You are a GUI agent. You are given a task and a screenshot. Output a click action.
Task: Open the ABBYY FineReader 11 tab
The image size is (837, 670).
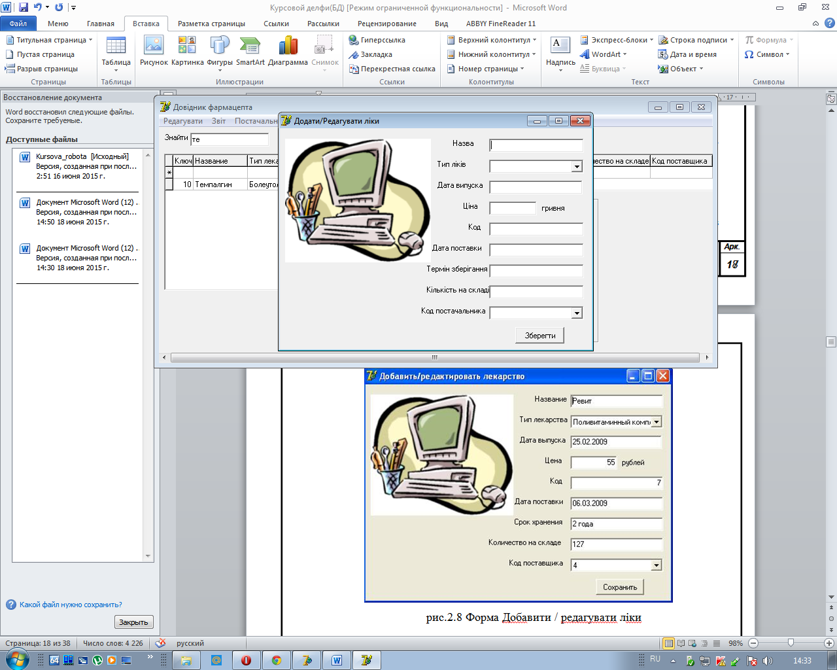coord(501,24)
